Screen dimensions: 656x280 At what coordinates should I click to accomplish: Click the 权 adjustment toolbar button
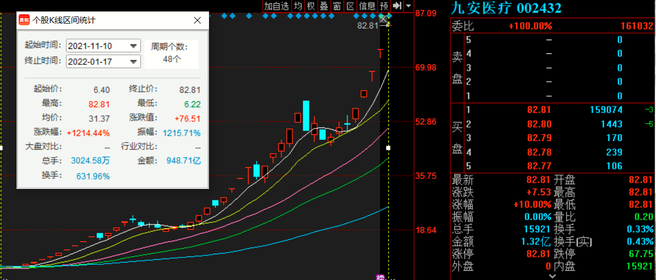(x=311, y=6)
